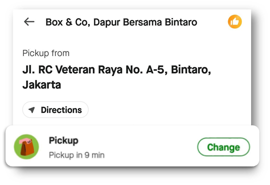
Task: Click the "Jl." prefix of the street address
Action: [x=27, y=70]
